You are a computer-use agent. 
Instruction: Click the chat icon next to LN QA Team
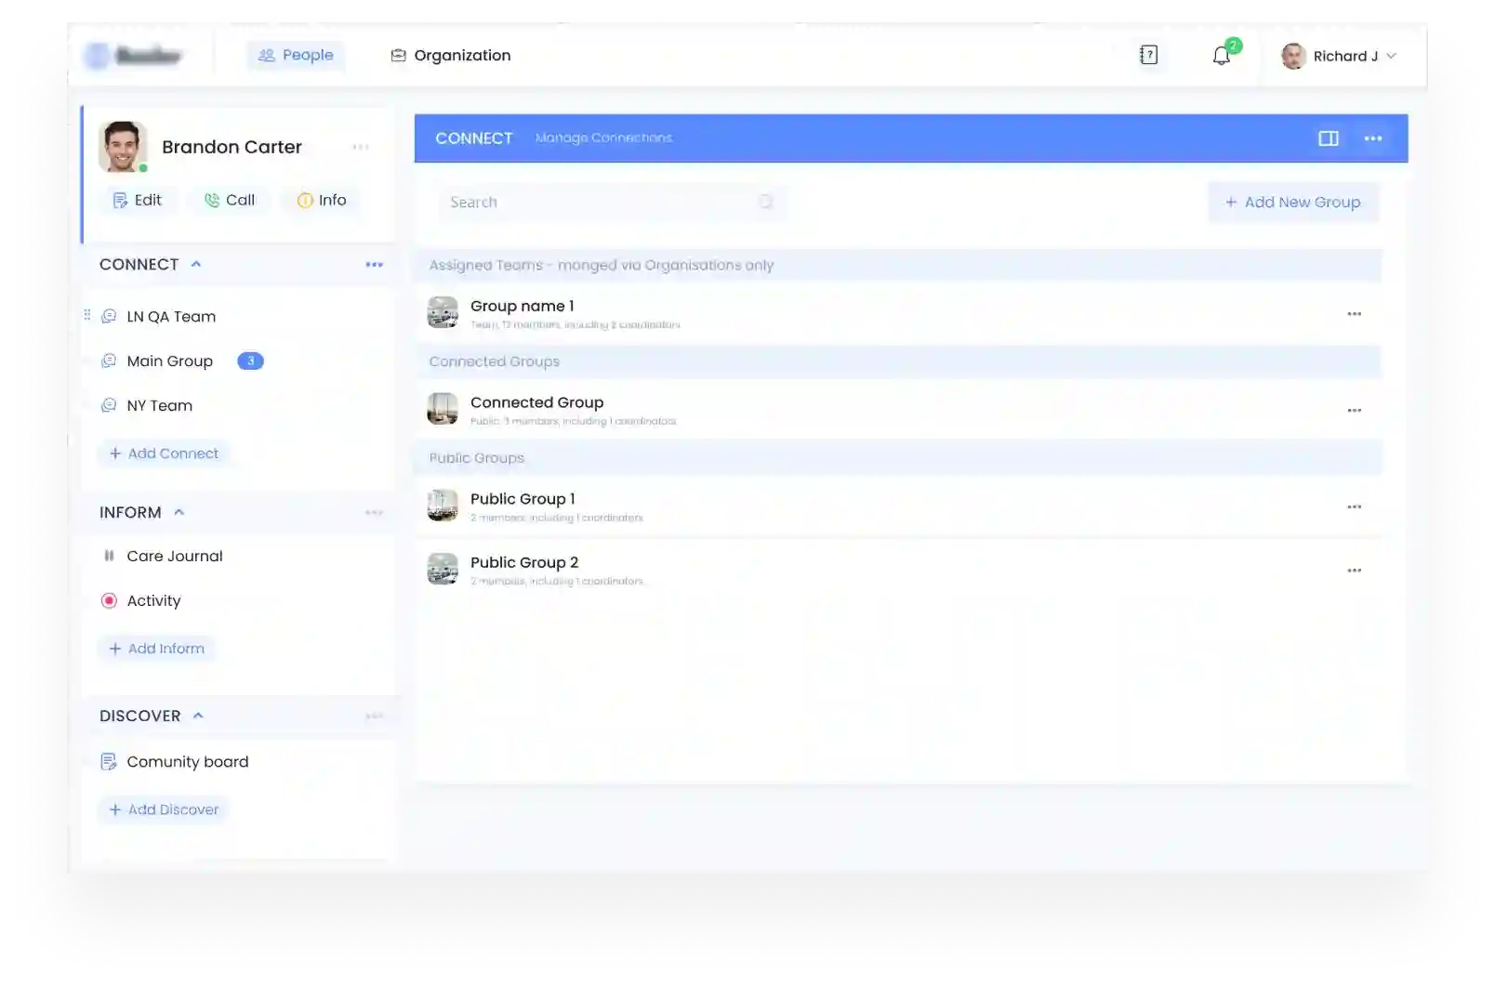pyautogui.click(x=109, y=316)
